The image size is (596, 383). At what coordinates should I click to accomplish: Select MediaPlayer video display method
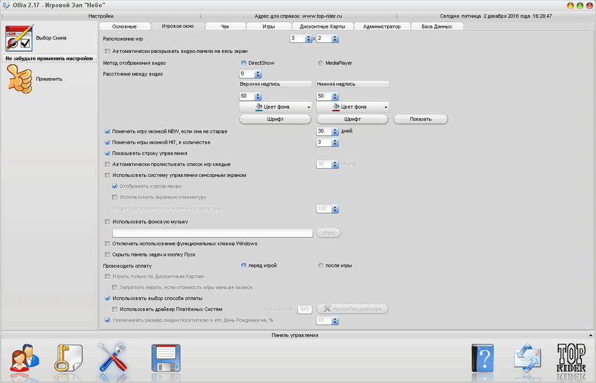[x=321, y=63]
